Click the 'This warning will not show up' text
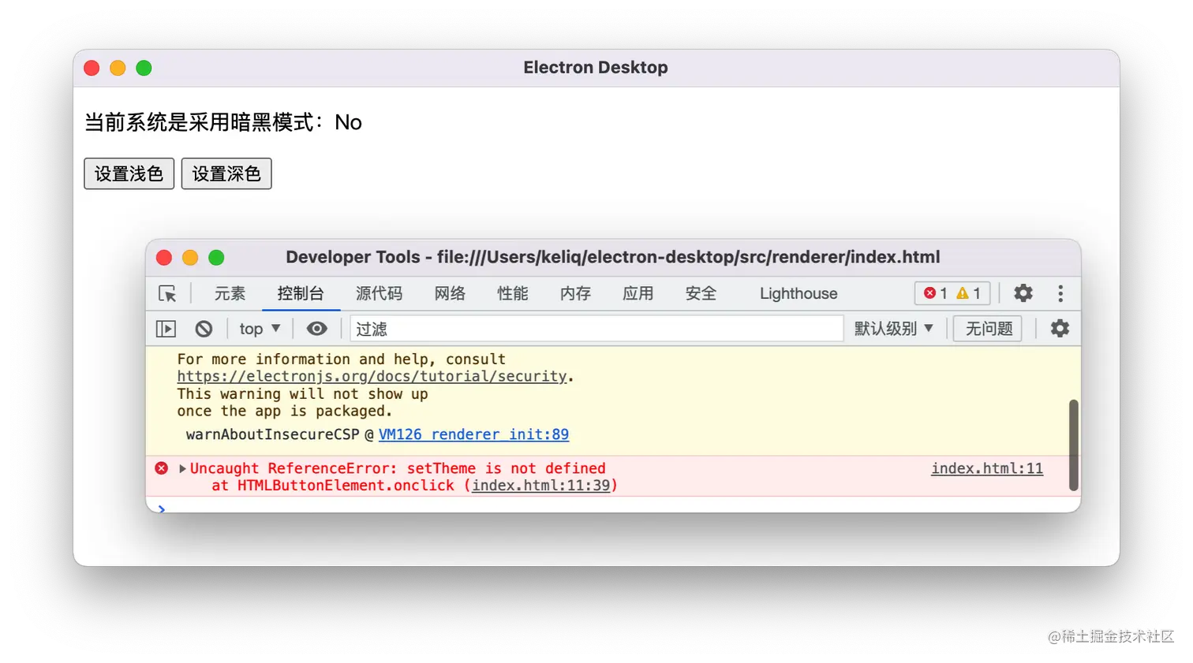The image size is (1193, 663). click(302, 394)
